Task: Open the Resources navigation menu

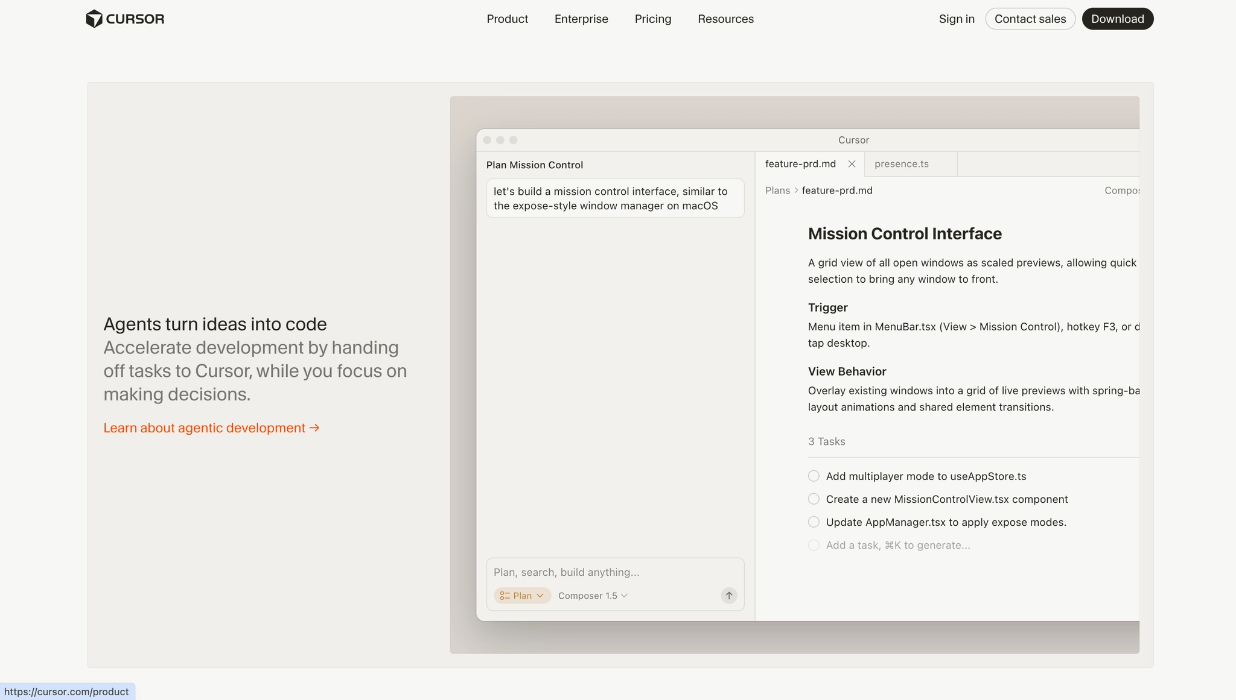Action: click(x=725, y=19)
